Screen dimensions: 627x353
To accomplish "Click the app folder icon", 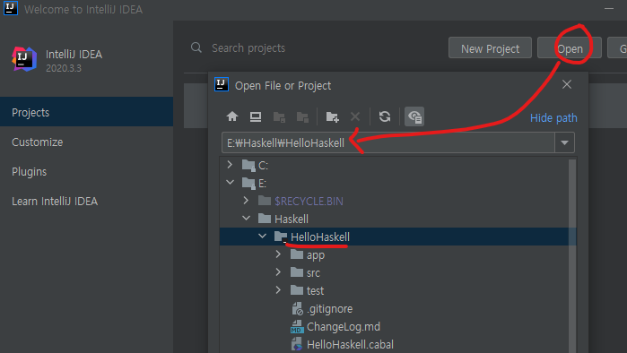I will [x=297, y=254].
